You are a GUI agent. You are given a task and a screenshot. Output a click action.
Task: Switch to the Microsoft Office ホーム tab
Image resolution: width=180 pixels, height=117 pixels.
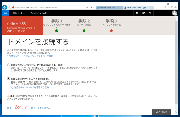109,8
